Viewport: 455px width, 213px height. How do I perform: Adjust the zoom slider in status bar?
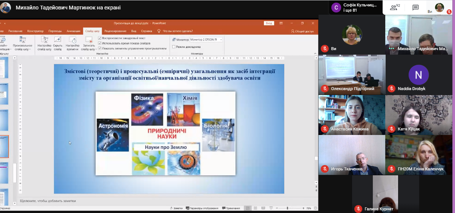[288, 208]
